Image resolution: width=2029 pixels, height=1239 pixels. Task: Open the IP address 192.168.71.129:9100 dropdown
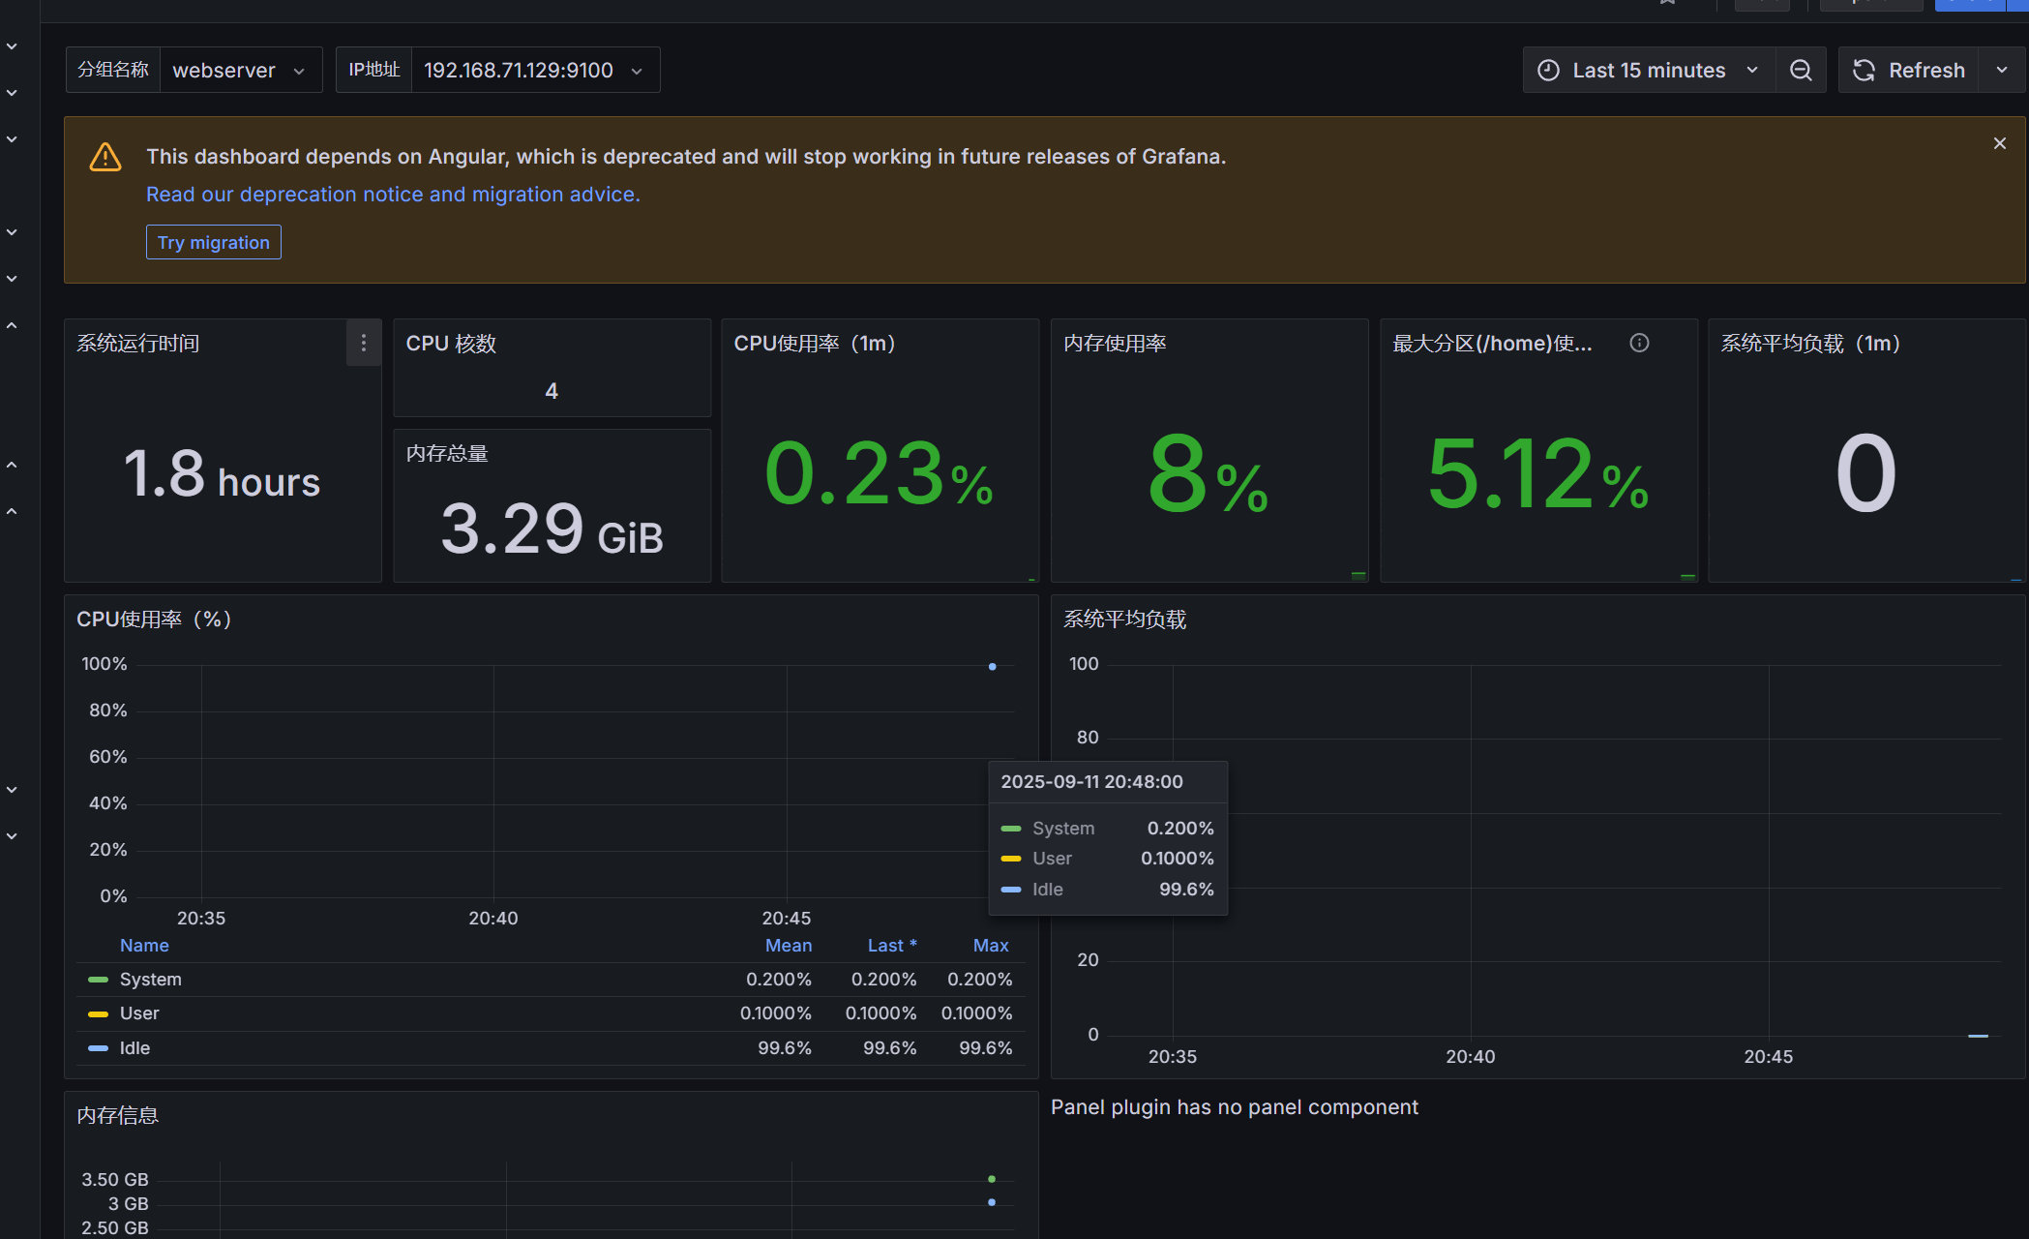pyautogui.click(x=535, y=70)
